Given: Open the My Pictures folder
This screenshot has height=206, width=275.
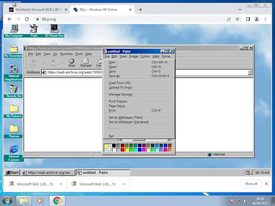Looking at the screenshot, I should [14, 111].
